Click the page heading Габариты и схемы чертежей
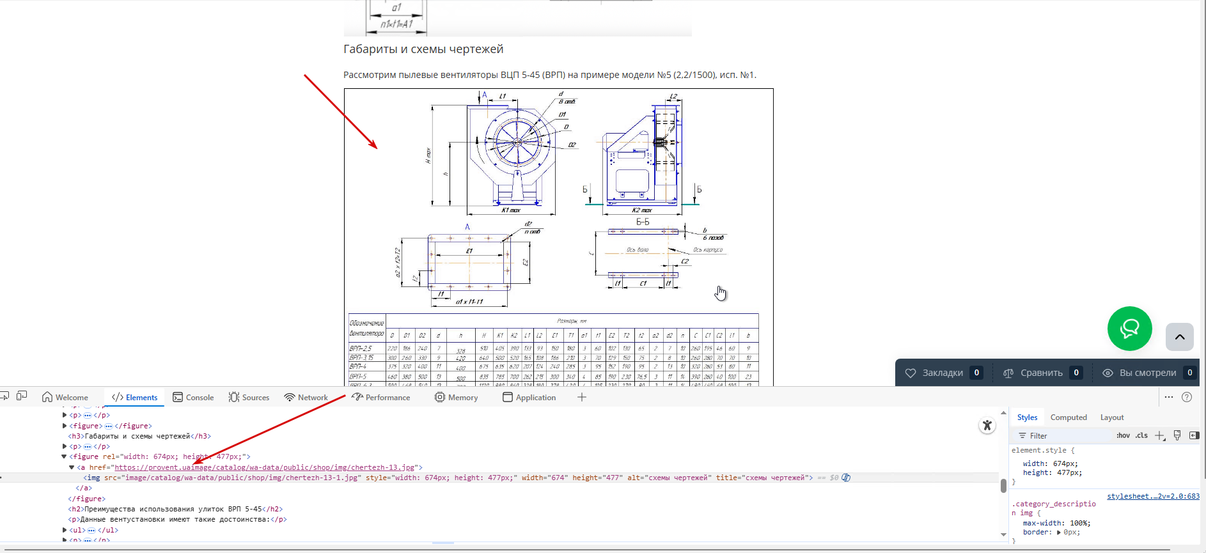Screen dimensions: 1206x553 (423, 49)
